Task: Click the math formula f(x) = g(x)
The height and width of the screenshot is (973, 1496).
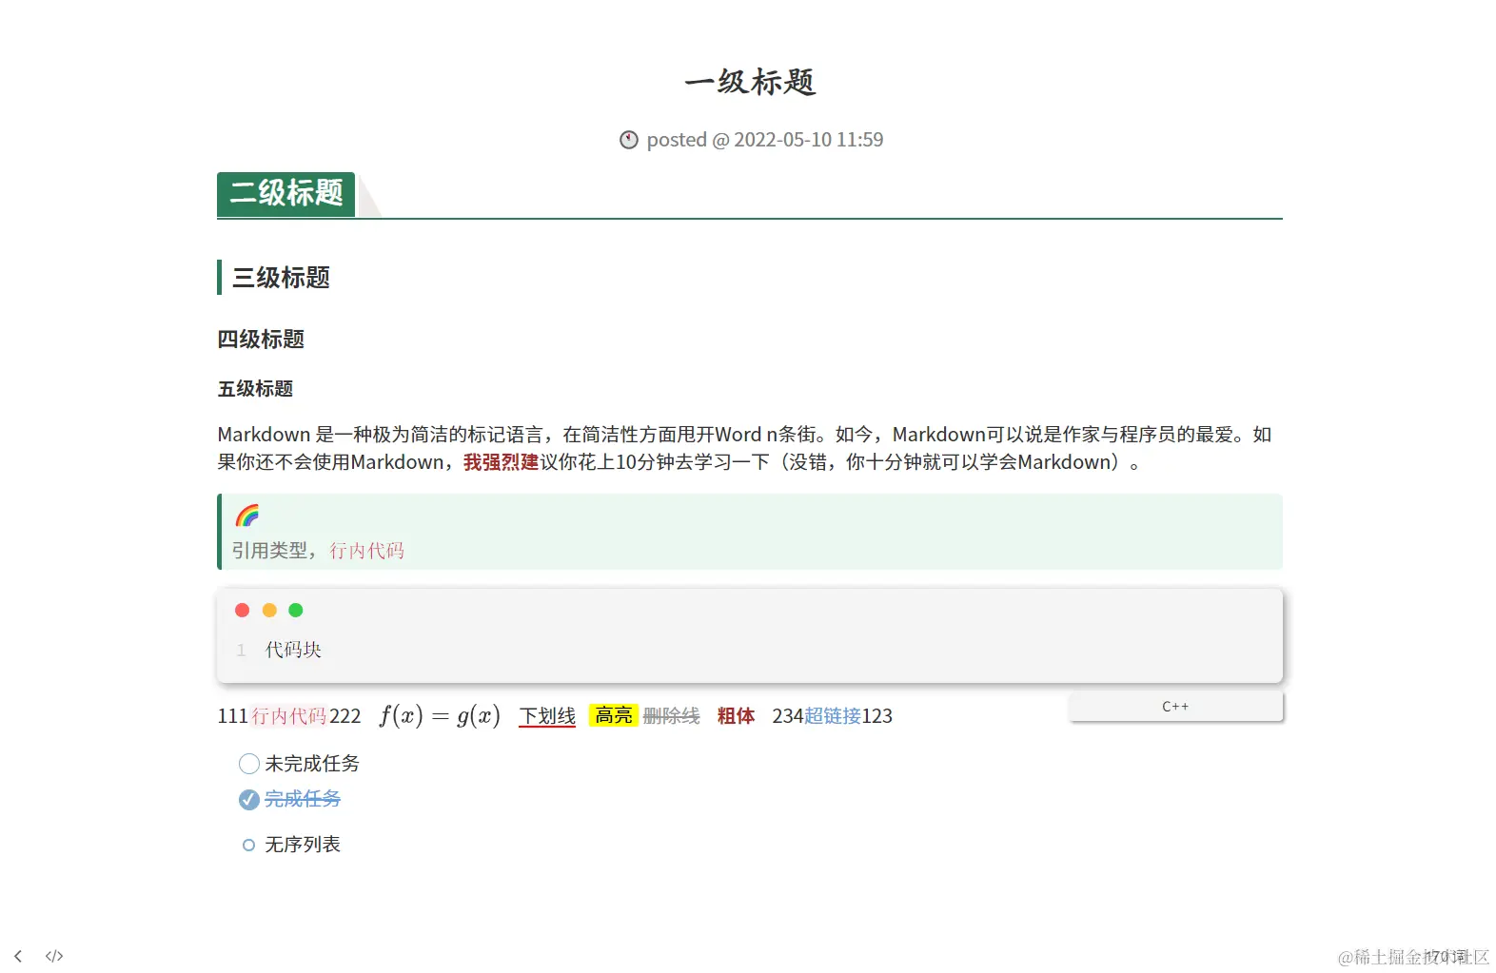Action: click(440, 716)
